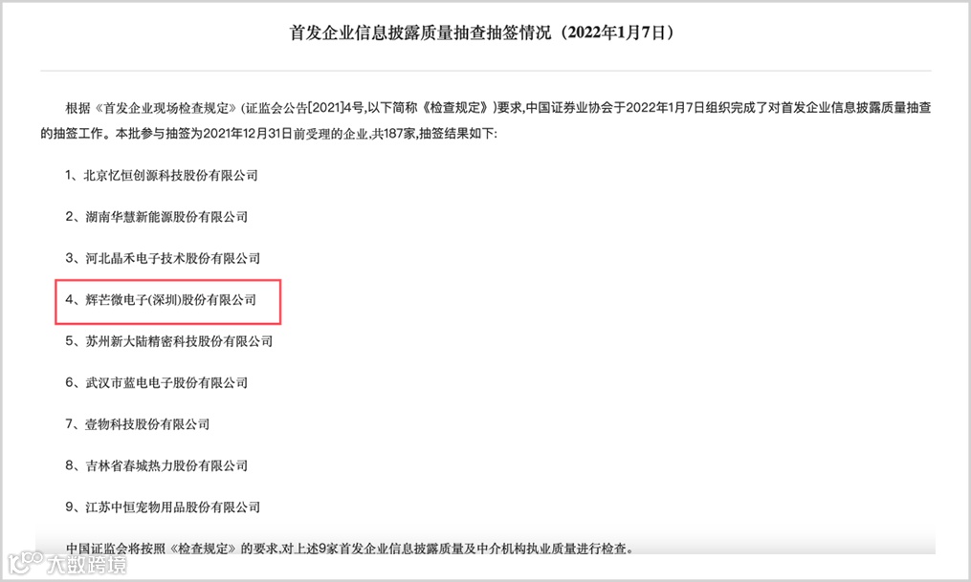Viewport: 971px width, 582px height.
Task: Click 证监会公告[2021]4号 reference text
Action: [x=305, y=108]
